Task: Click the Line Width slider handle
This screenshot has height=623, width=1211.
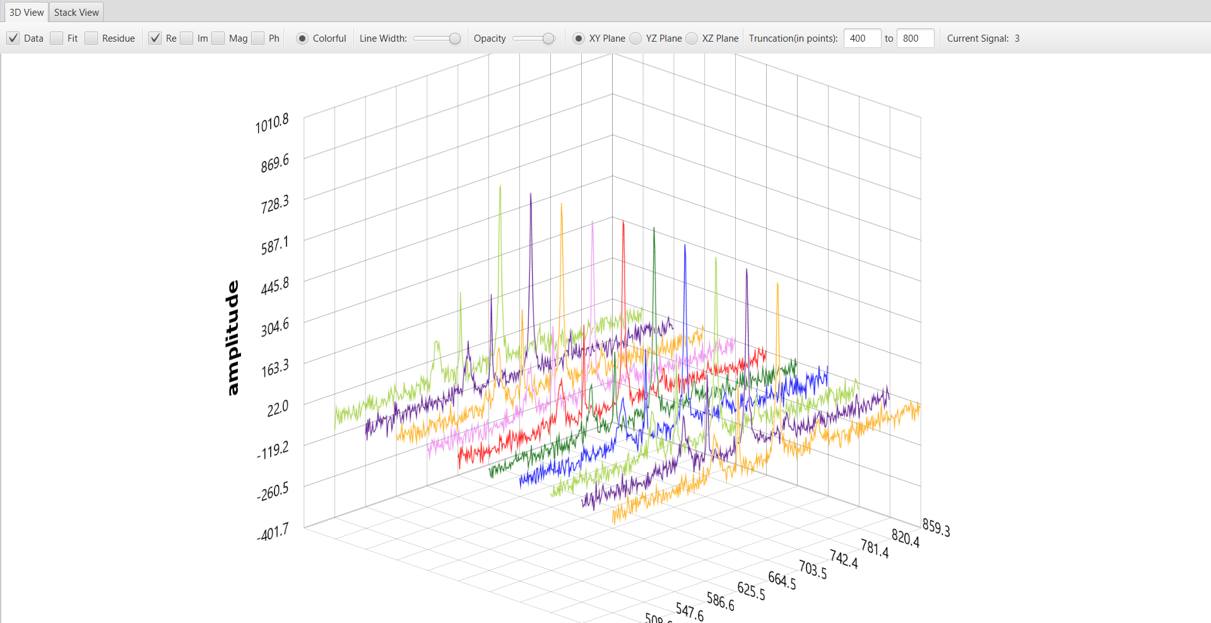Action: click(455, 39)
